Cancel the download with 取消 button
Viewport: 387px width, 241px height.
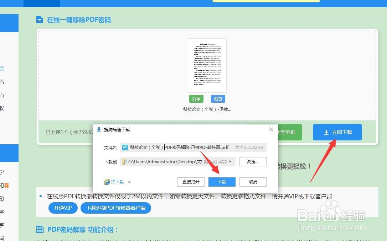(253, 182)
